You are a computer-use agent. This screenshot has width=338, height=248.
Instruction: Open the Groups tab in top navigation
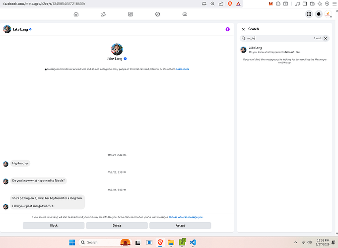pos(157,14)
